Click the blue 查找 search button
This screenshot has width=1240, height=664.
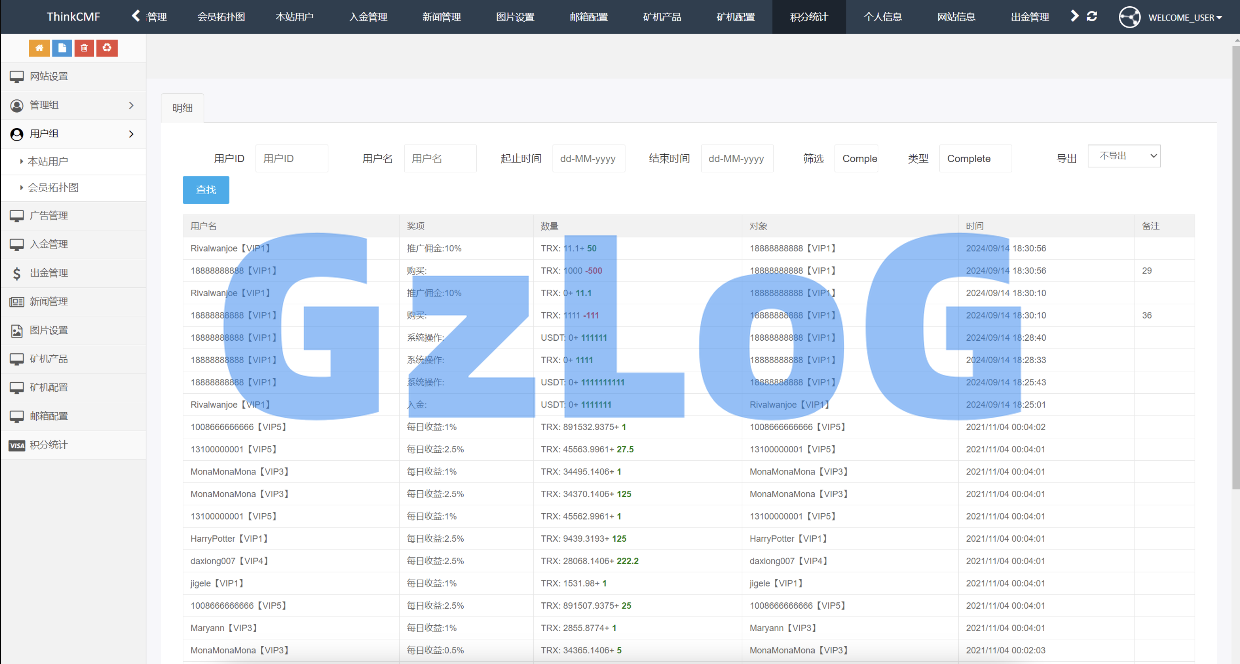206,190
